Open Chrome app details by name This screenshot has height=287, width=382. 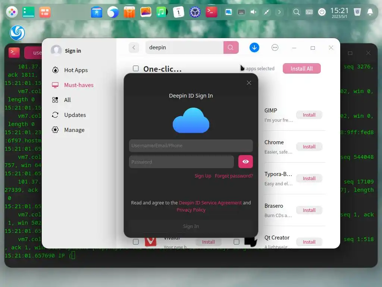(x=274, y=142)
